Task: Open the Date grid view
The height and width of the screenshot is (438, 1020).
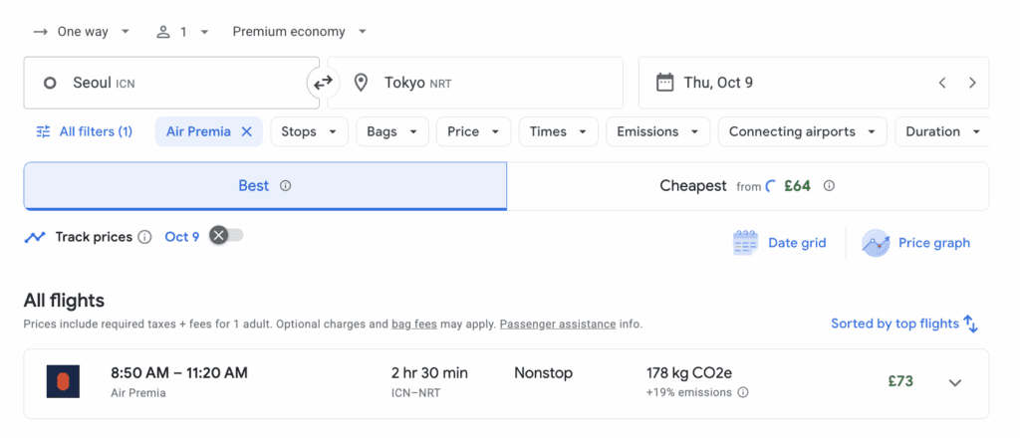Action: 780,243
